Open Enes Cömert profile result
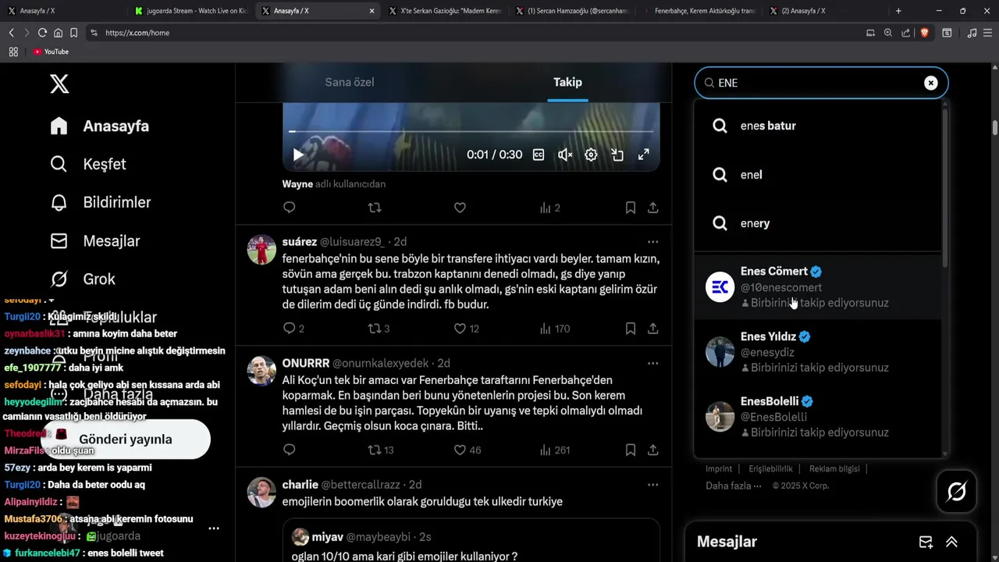Screen dimensions: 999x562 [x=817, y=286]
